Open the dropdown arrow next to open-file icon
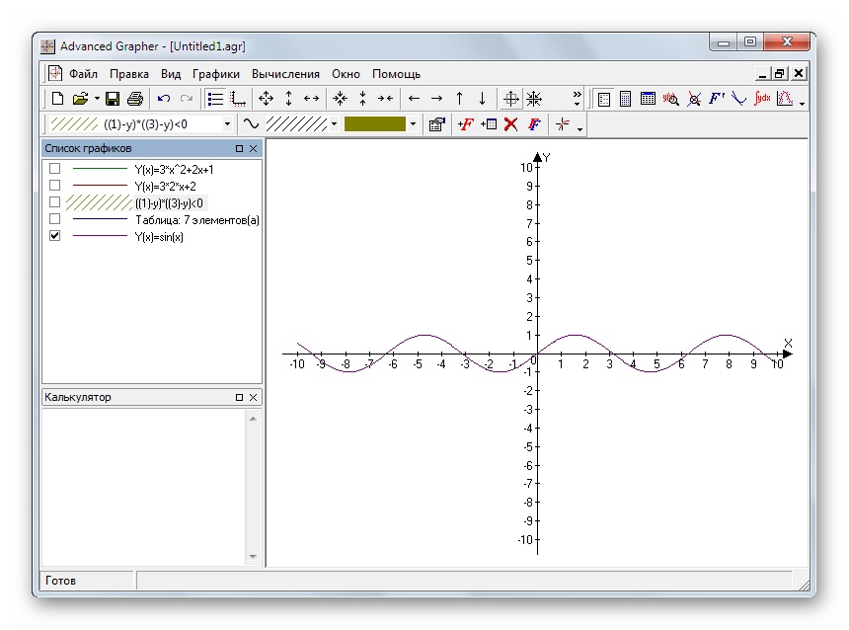Viewport: 849px width, 630px height. pos(97,99)
